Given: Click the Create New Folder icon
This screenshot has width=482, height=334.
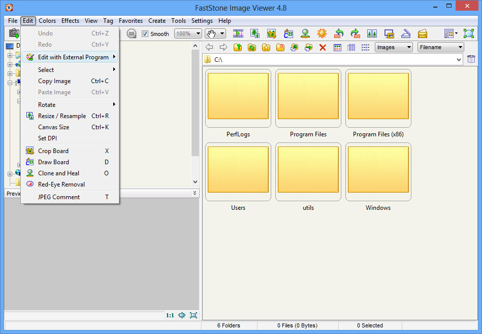Looking at the screenshot, I should pyautogui.click(x=280, y=47).
